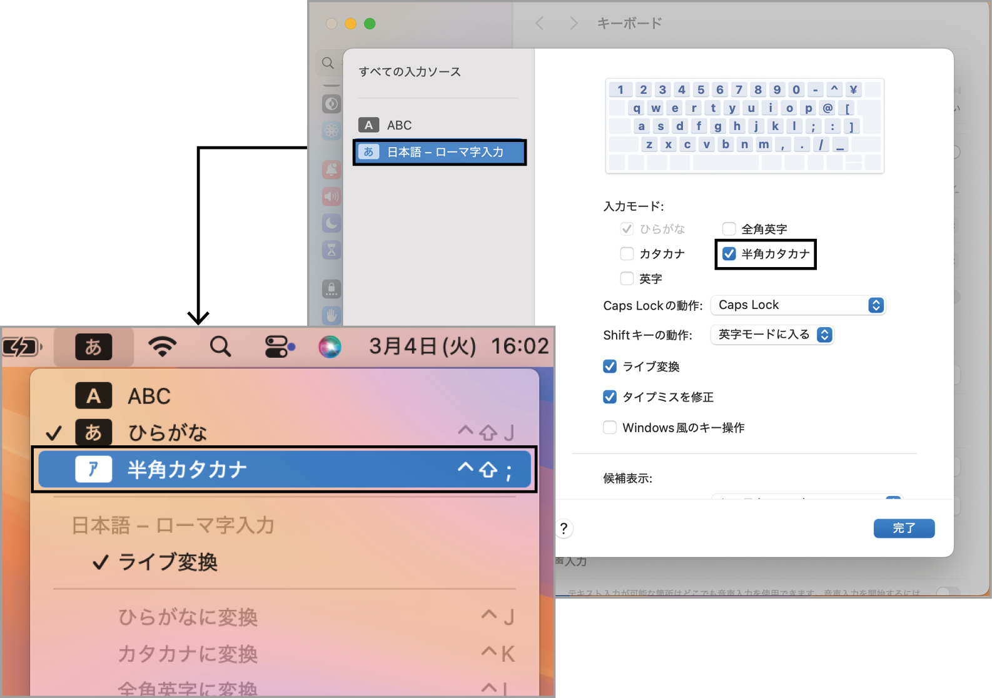
Task: Select 半角カタカナ in the input menu
Action: click(285, 469)
